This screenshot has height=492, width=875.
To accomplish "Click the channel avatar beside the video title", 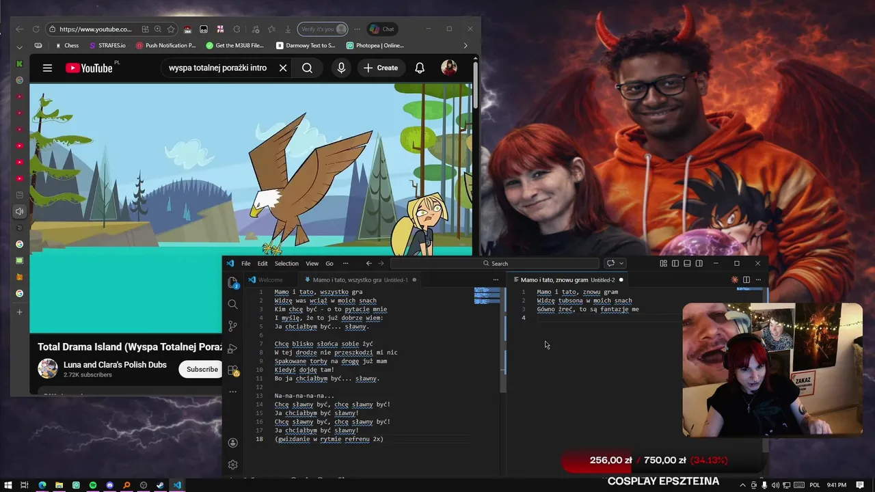I will pos(47,369).
